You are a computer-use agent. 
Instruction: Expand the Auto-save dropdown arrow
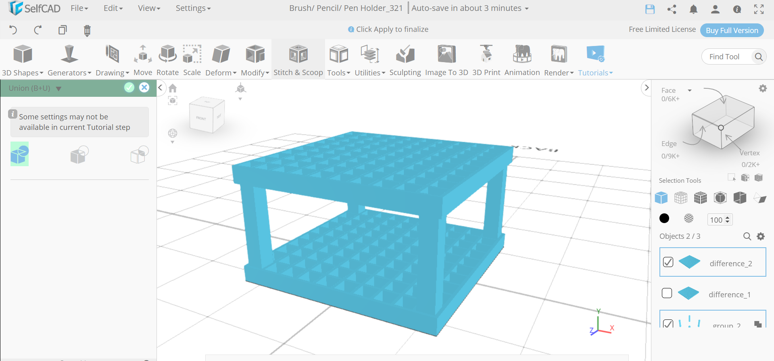click(x=526, y=9)
